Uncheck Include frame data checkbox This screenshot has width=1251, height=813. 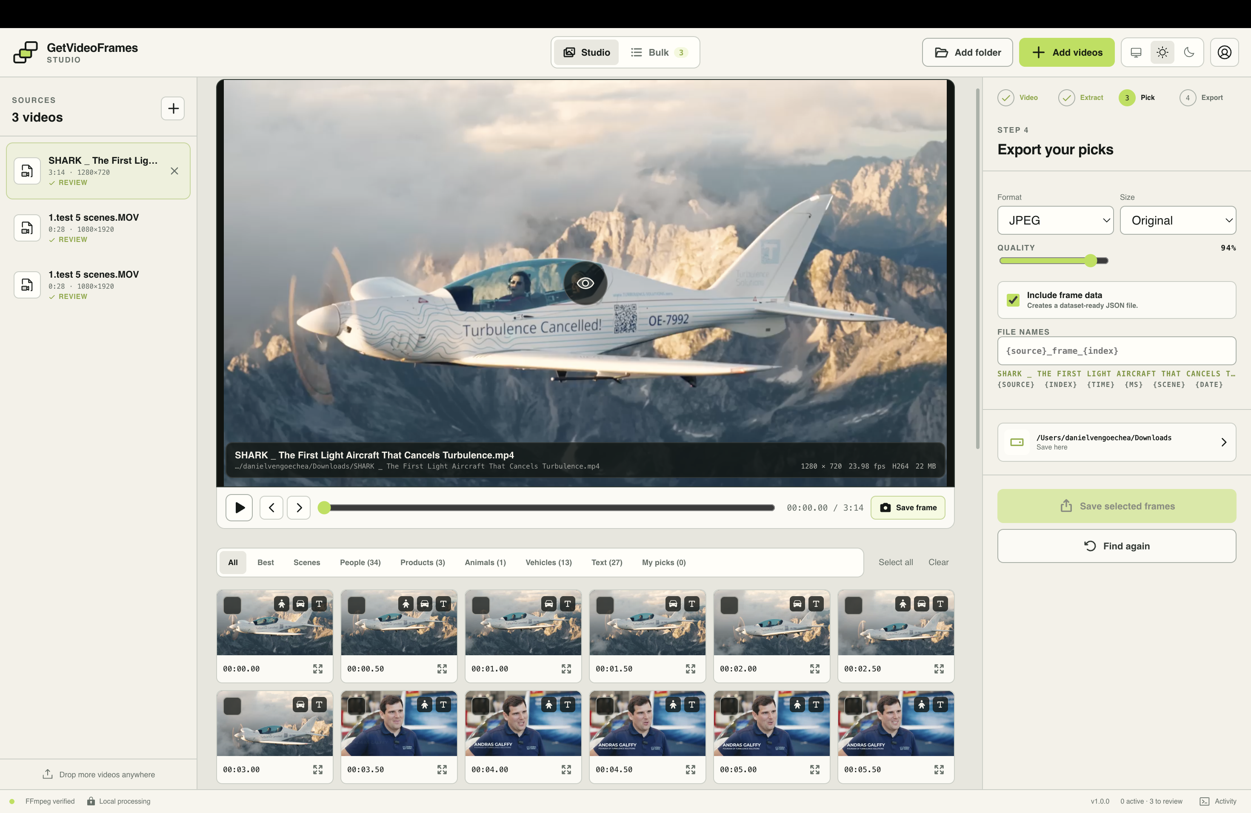point(1013,300)
